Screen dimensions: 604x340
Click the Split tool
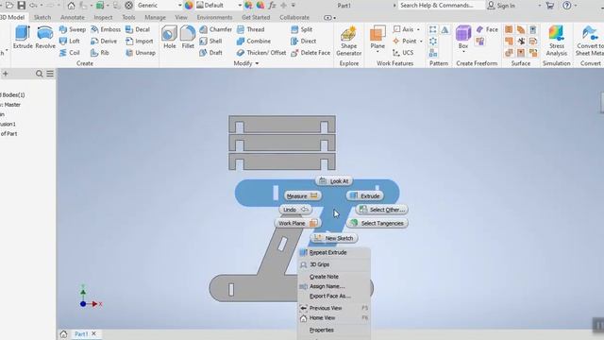pos(302,29)
